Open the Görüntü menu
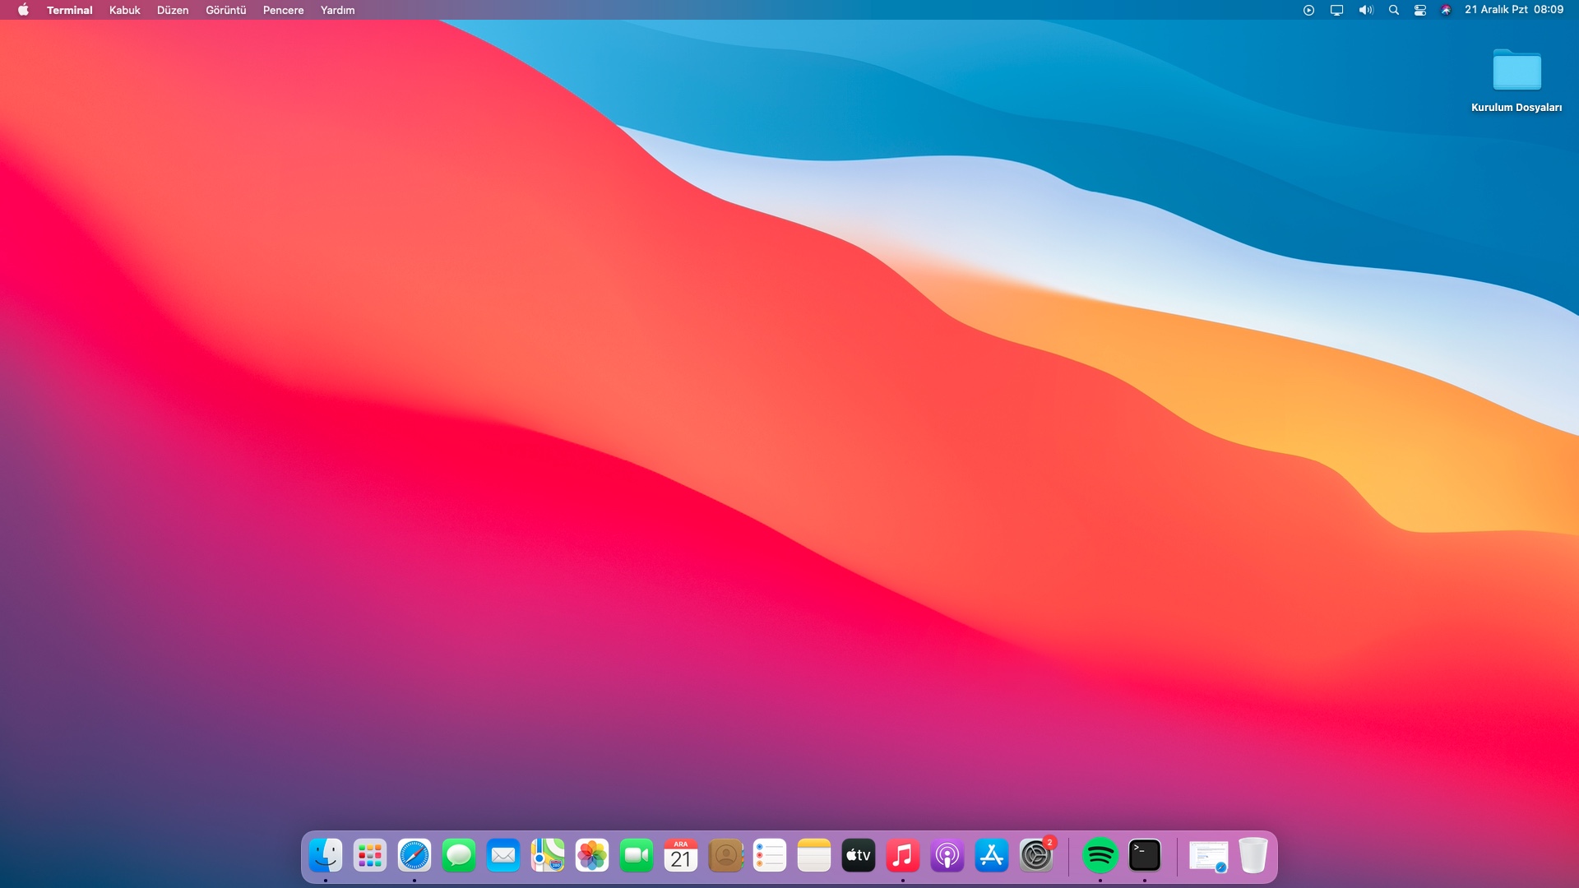The width and height of the screenshot is (1579, 888). 226,10
